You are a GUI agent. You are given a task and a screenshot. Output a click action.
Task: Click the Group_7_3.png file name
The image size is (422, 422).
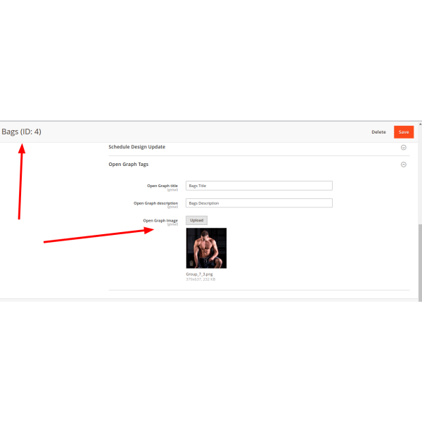coord(199,274)
